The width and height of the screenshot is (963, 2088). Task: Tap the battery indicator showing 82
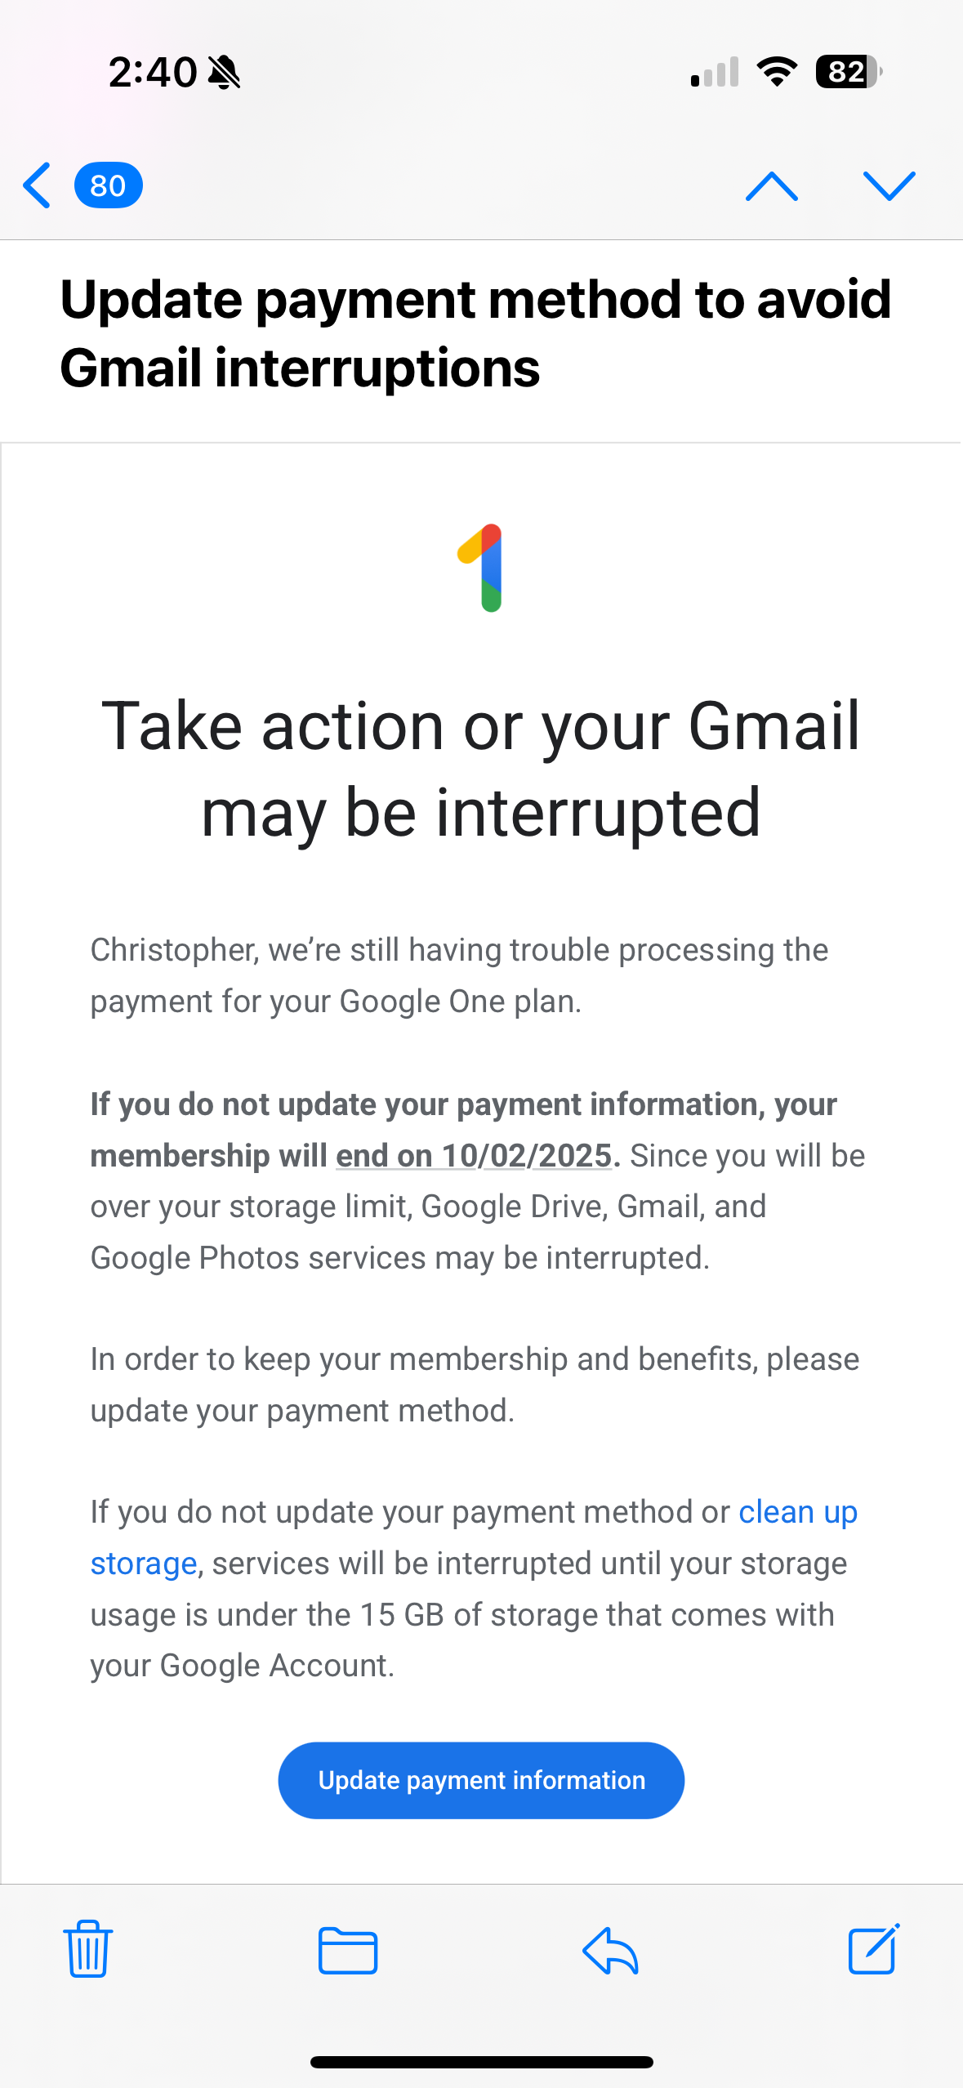tap(847, 72)
